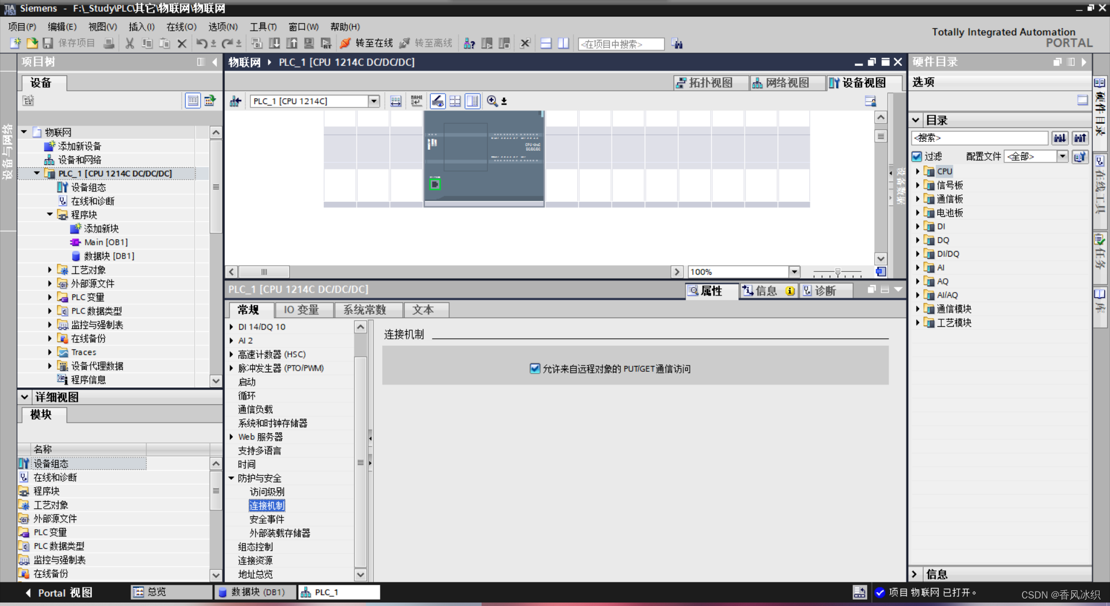
Task: Click the go to network view icon left of PLC selector
Action: 235,101
